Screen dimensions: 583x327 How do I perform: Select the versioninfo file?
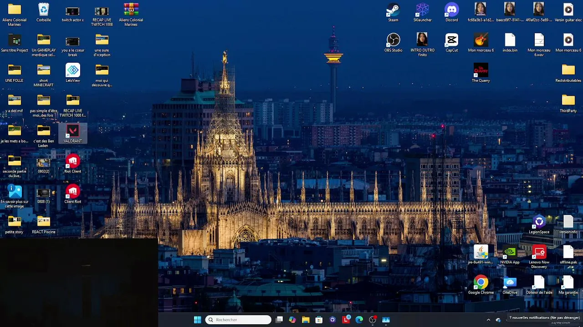tap(568, 222)
